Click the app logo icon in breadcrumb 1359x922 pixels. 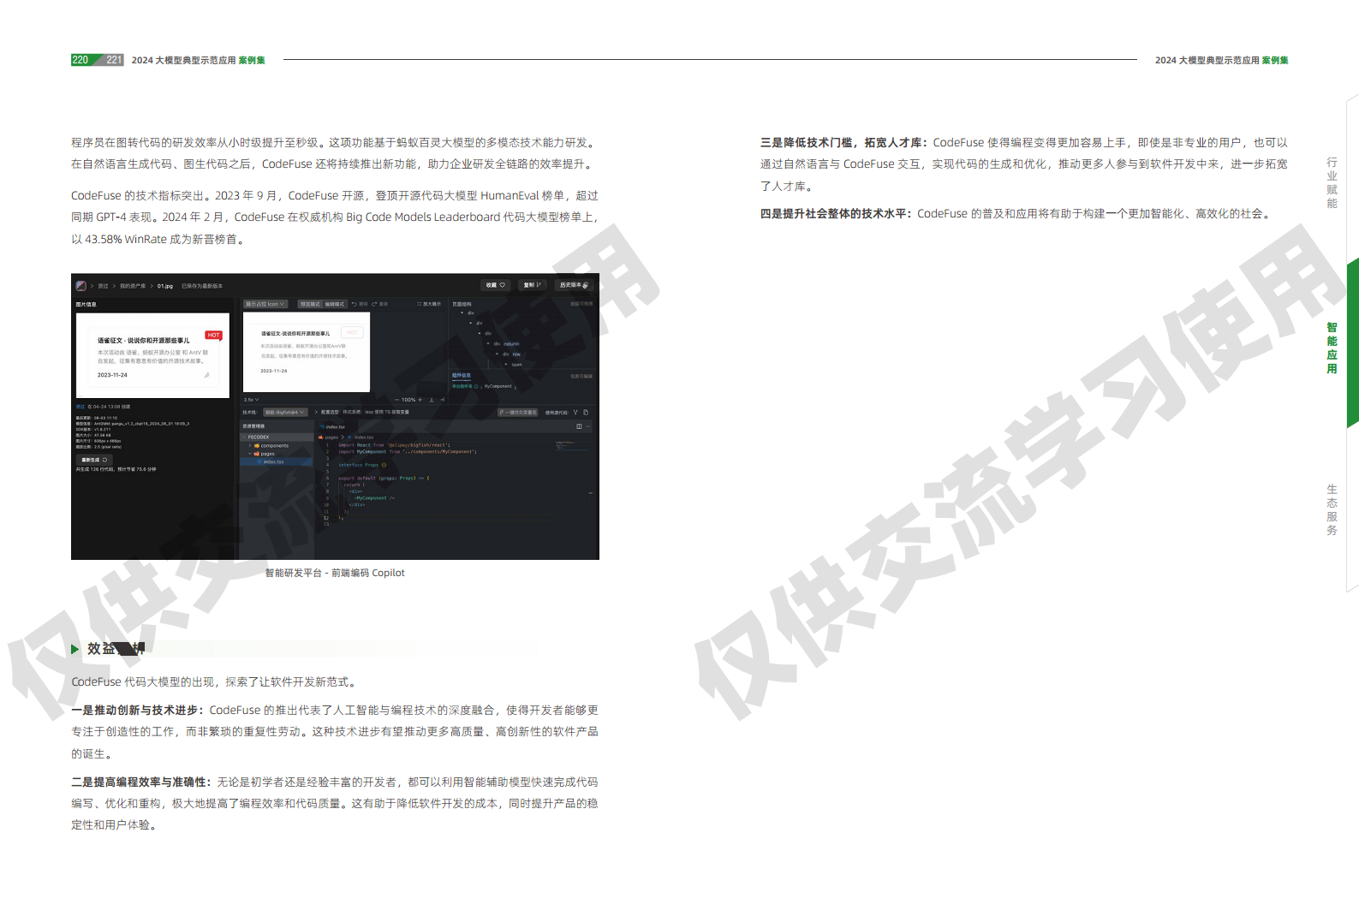click(x=80, y=286)
